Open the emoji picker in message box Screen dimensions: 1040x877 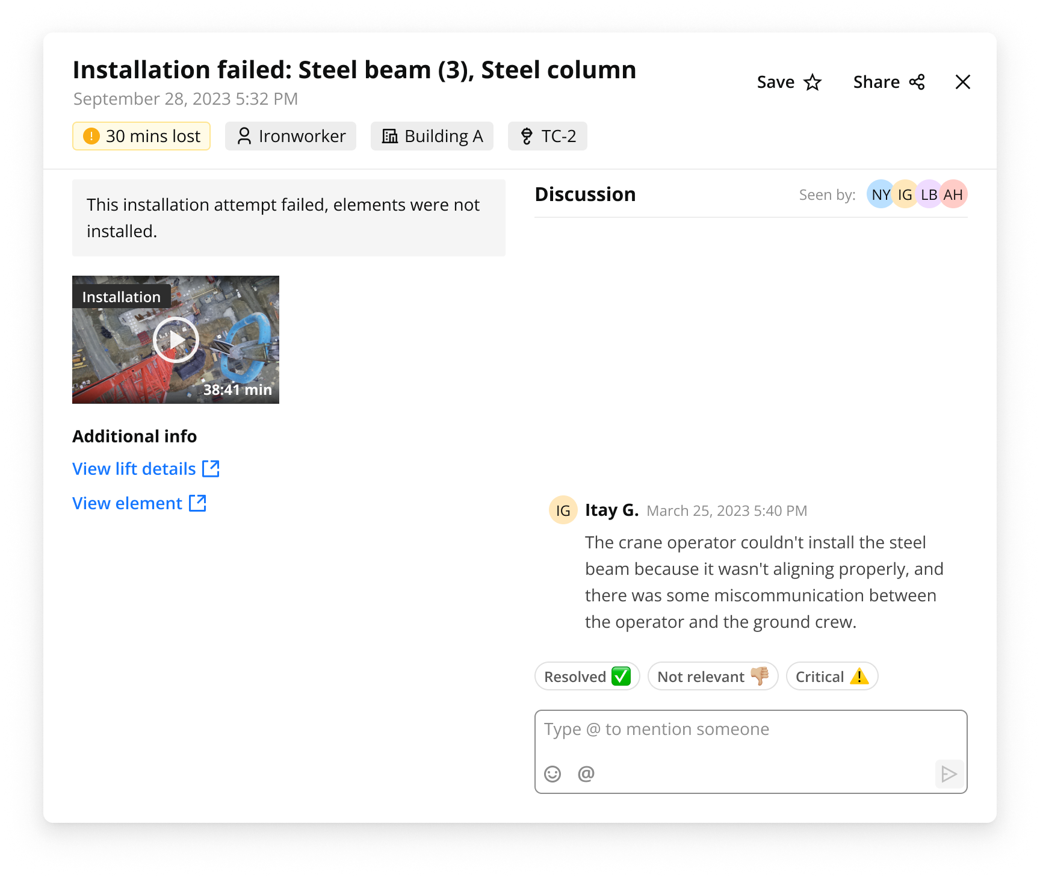point(552,774)
